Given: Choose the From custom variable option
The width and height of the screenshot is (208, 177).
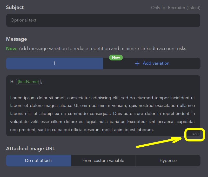Looking at the screenshot, I should tap(103, 160).
